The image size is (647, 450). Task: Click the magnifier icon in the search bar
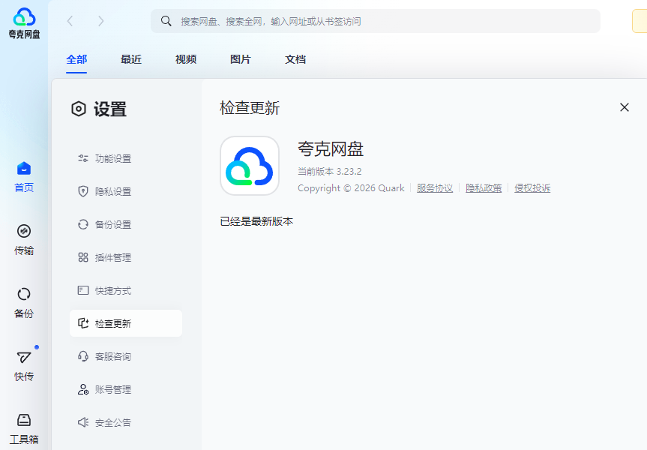coord(166,21)
